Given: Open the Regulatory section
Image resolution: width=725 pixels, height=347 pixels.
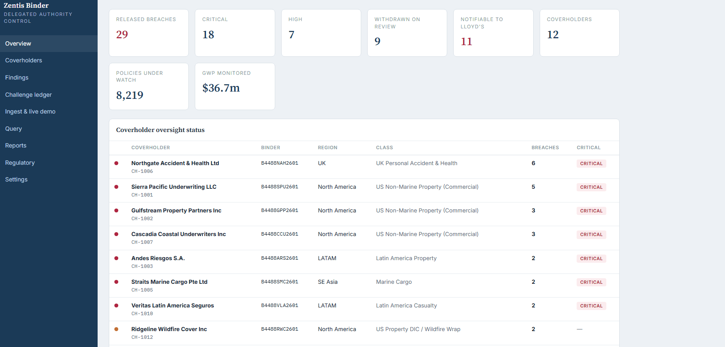Looking at the screenshot, I should 49,163.
